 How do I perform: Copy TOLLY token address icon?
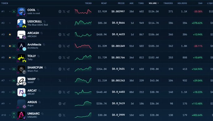click(x=39, y=56)
